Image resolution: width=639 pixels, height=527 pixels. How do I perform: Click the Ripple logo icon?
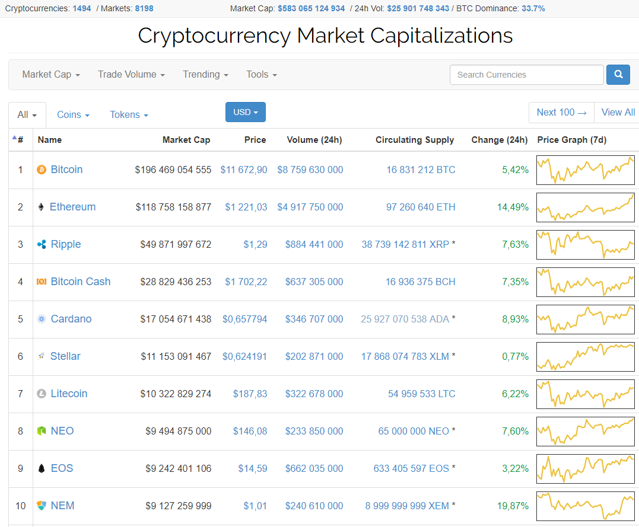click(x=42, y=245)
